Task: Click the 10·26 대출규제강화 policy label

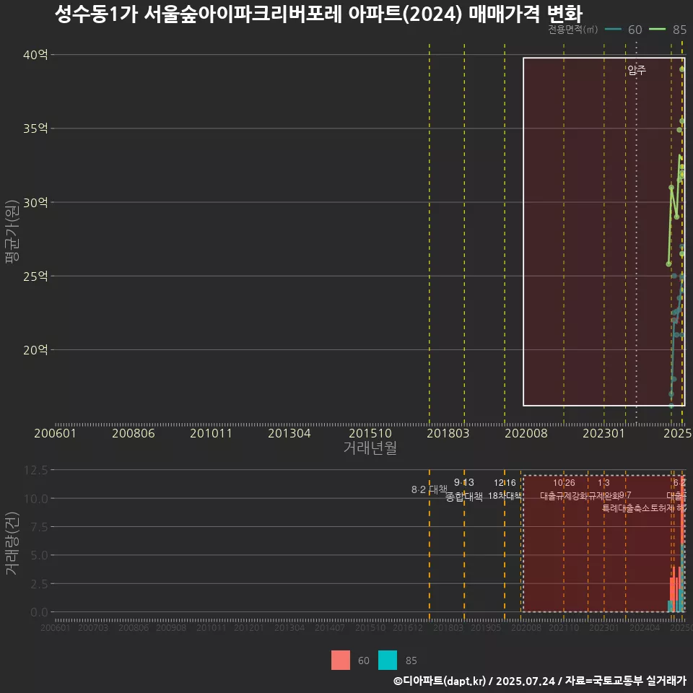Action: [x=564, y=489]
